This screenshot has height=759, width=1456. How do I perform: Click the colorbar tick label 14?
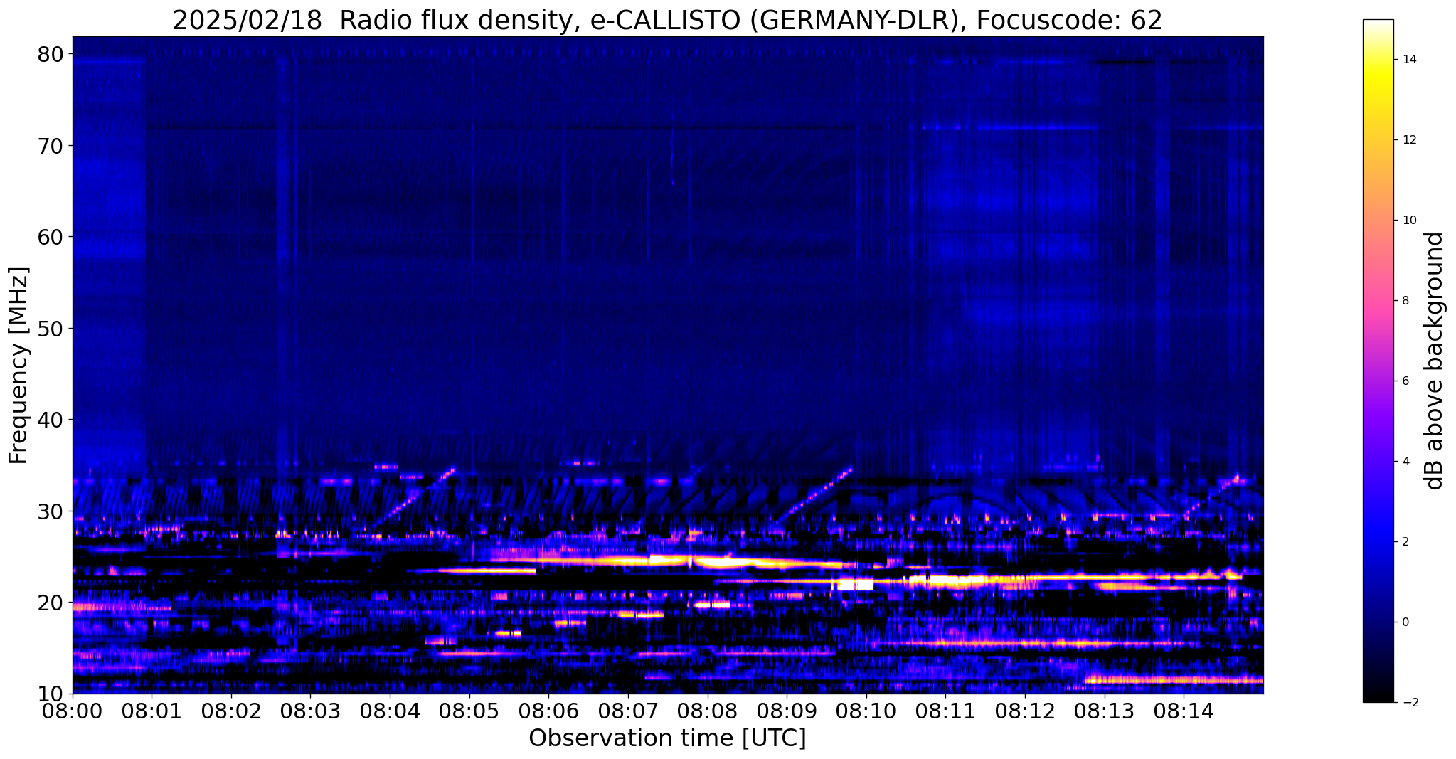1409,60
